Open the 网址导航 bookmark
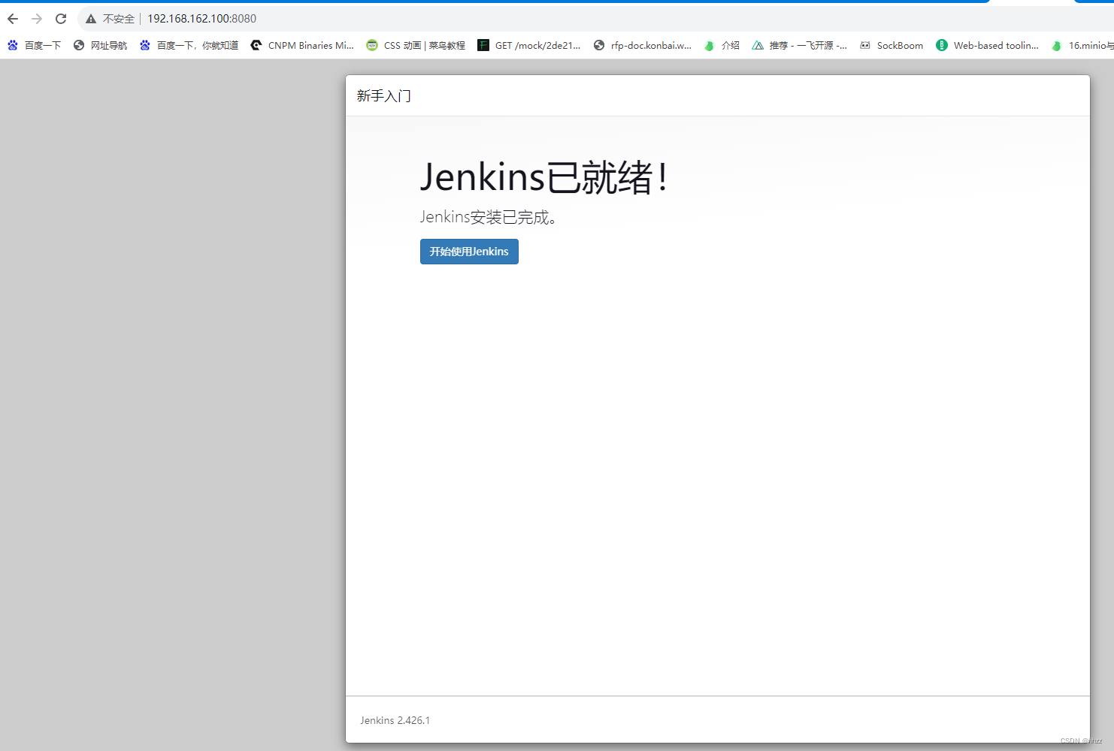Viewport: 1114px width, 751px height. pos(100,46)
